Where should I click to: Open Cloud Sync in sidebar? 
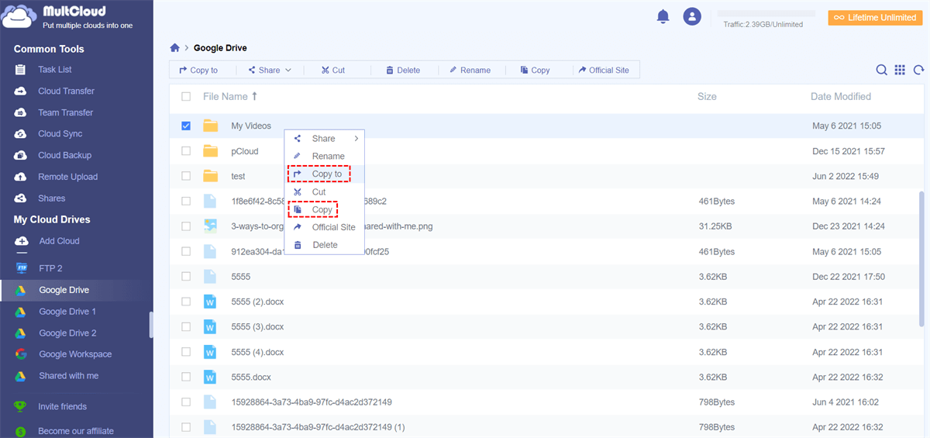pos(60,134)
